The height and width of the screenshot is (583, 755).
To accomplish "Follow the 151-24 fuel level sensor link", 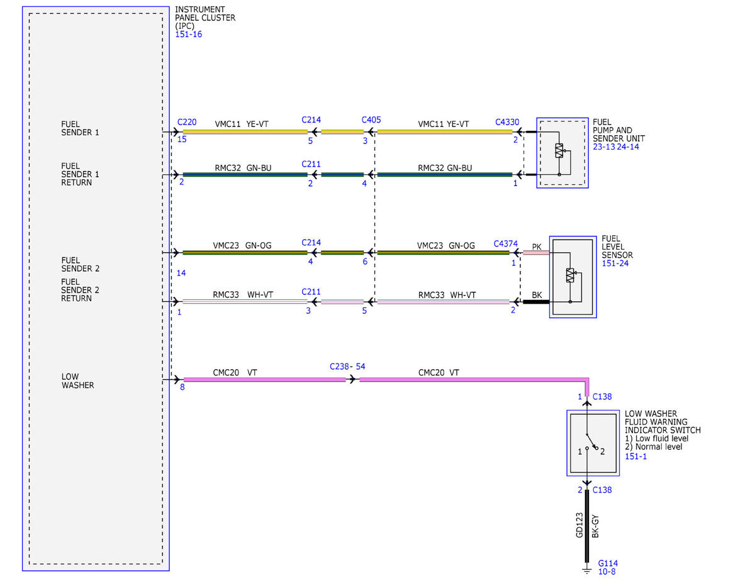I will [x=615, y=264].
